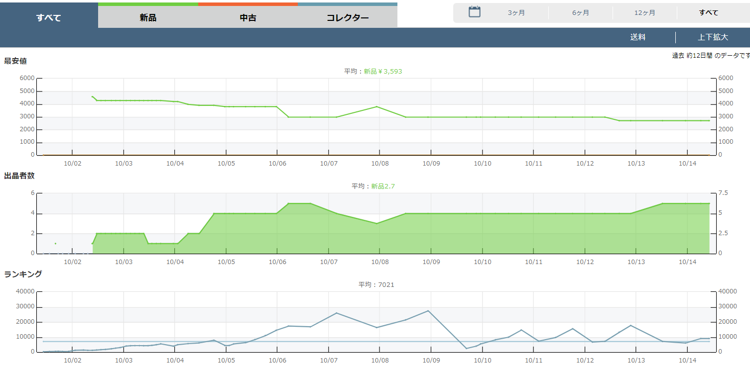Toggle the 送料 option

point(638,37)
